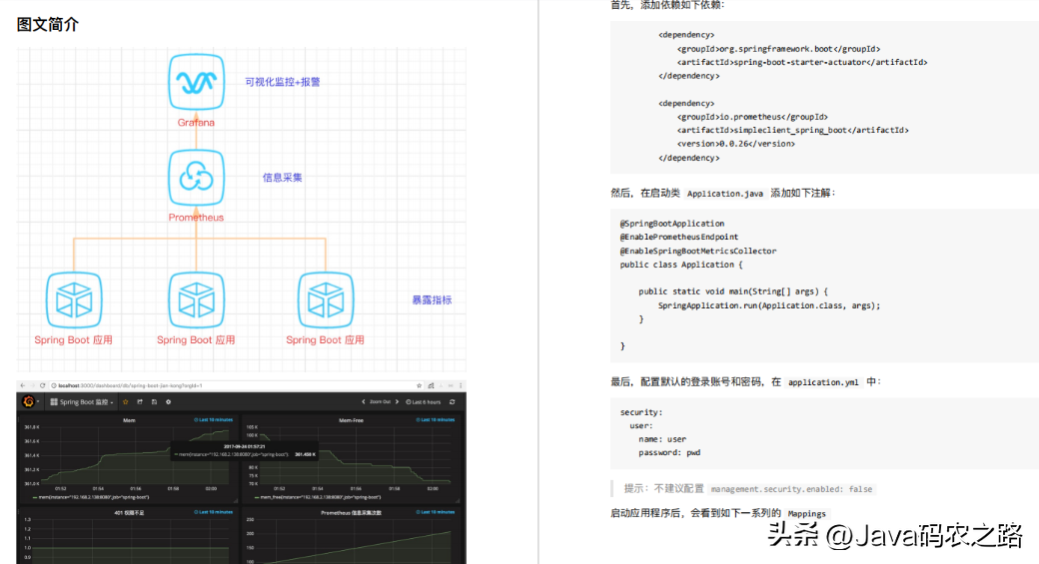
Task: Click the 401 权限不足 panel title
Action: [x=129, y=512]
